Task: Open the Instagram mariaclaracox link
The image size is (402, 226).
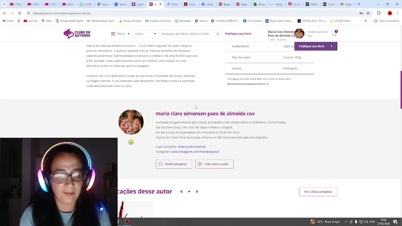Action: 195,152
